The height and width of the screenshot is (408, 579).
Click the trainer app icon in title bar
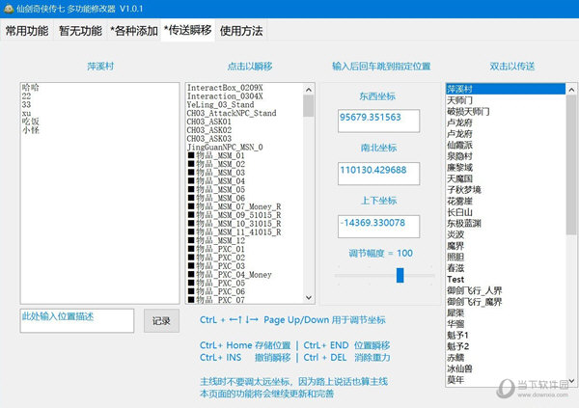point(8,9)
